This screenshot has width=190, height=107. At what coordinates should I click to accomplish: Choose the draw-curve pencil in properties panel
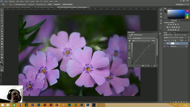coord(129,53)
